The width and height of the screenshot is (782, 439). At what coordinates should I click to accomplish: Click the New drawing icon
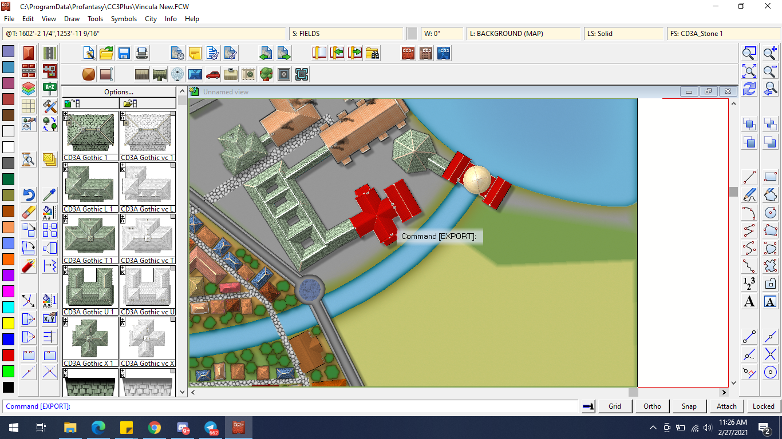(89, 54)
